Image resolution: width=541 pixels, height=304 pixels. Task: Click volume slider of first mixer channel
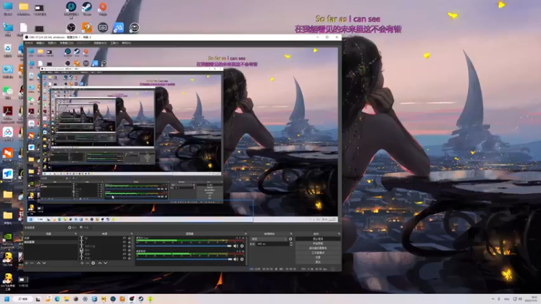coord(184,246)
